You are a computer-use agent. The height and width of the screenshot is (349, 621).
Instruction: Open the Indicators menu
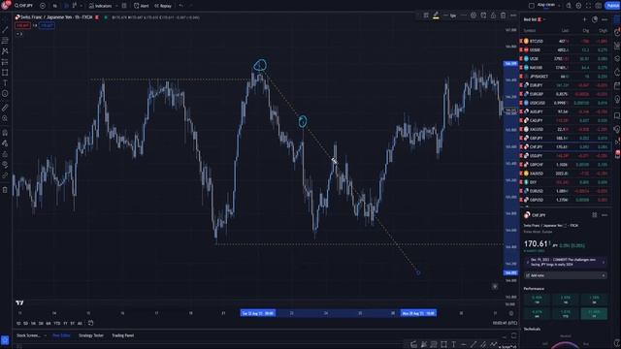click(x=100, y=6)
